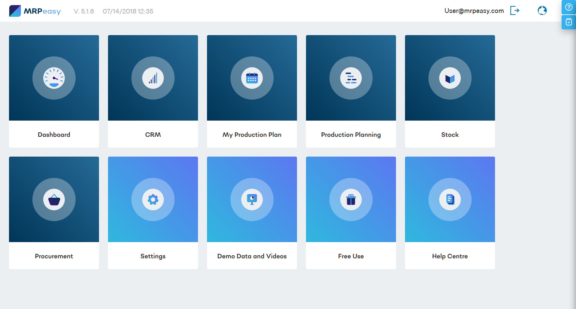The image size is (576, 309).
Task: Click the logout arrow icon
Action: (515, 10)
